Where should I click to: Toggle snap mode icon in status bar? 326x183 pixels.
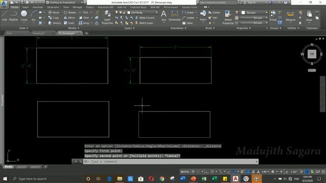[x=198, y=172]
